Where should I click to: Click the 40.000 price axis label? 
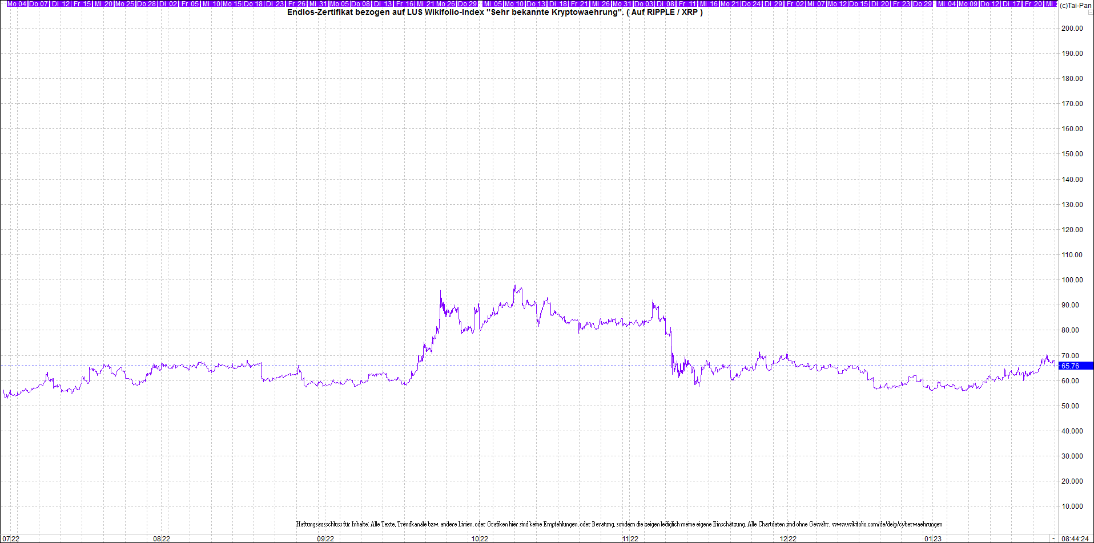(1072, 431)
